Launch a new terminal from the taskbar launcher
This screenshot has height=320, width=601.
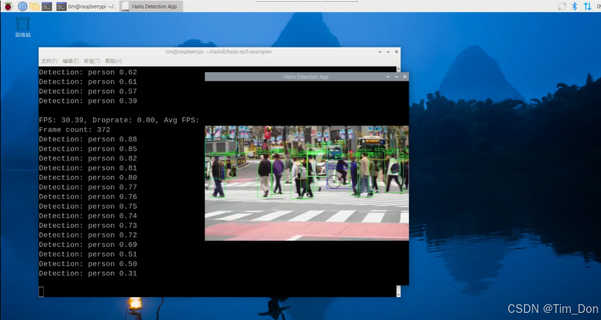pos(47,6)
